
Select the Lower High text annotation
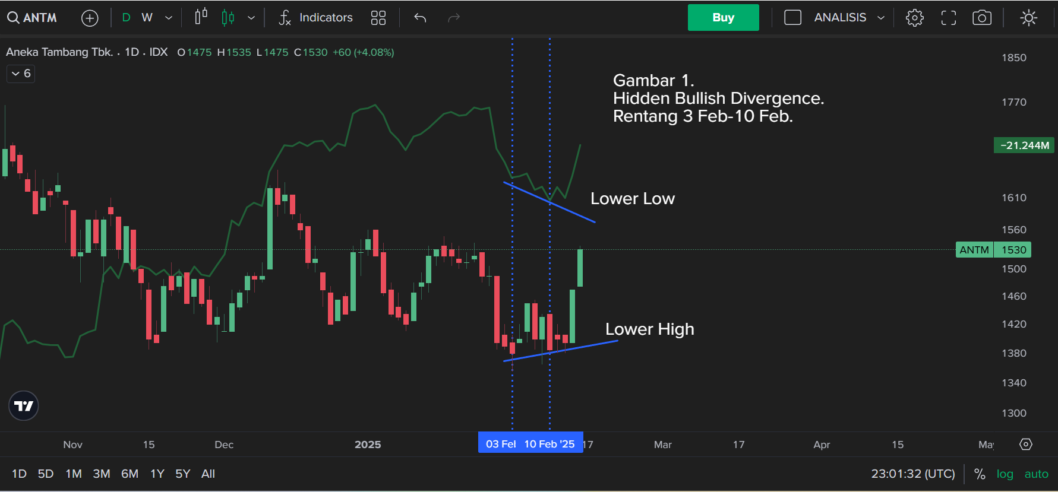(650, 329)
